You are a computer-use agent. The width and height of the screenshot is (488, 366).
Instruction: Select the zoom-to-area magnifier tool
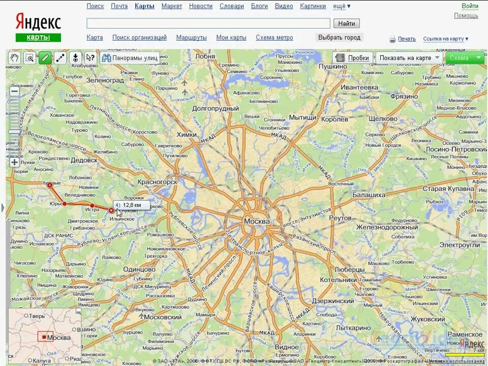(x=29, y=57)
